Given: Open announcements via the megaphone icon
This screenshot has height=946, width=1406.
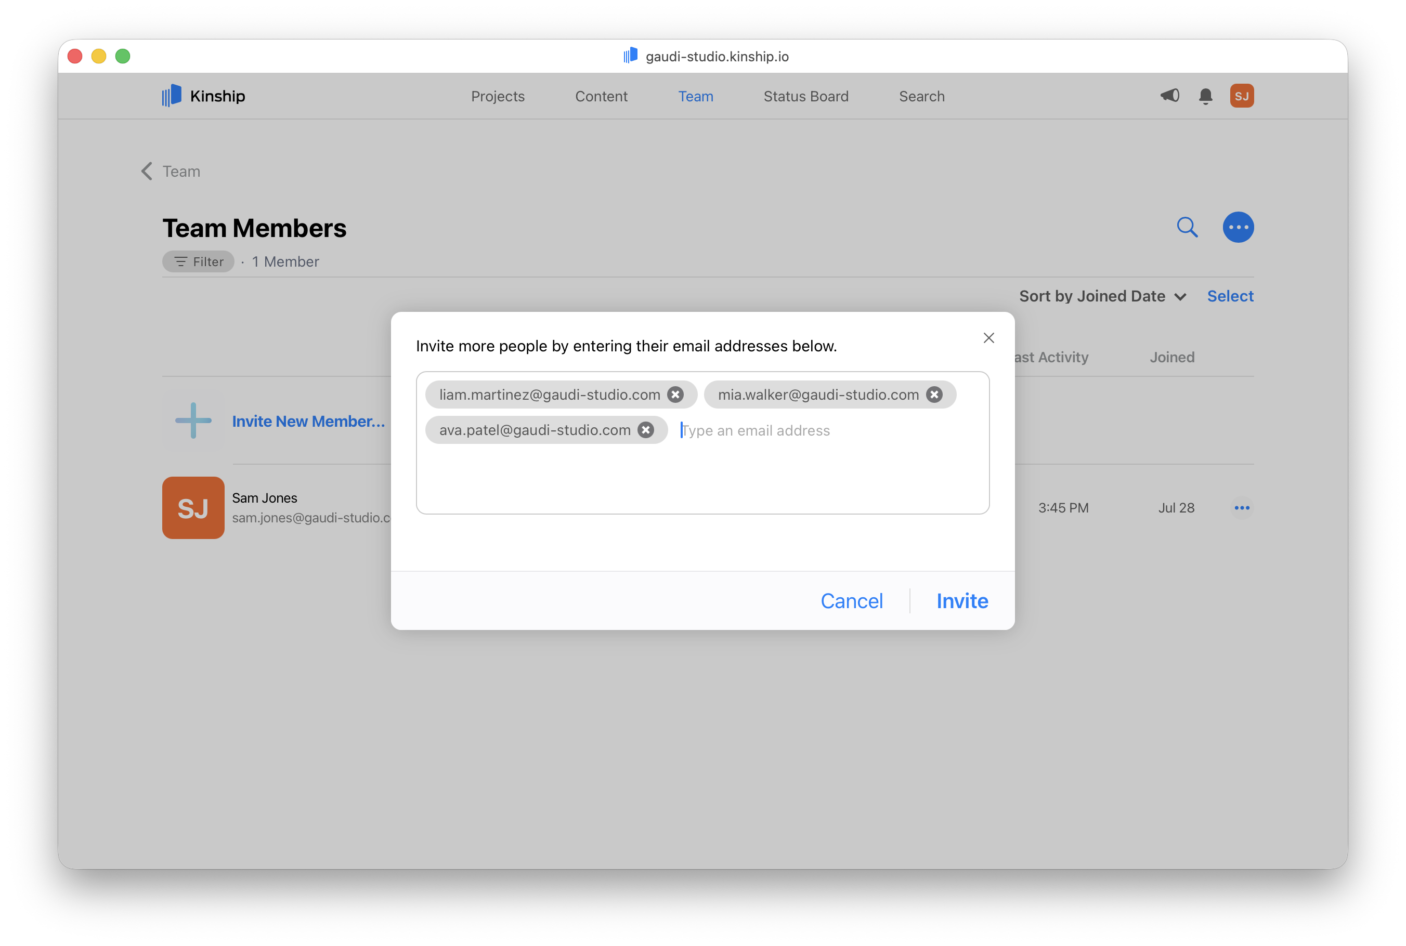Looking at the screenshot, I should [x=1169, y=95].
